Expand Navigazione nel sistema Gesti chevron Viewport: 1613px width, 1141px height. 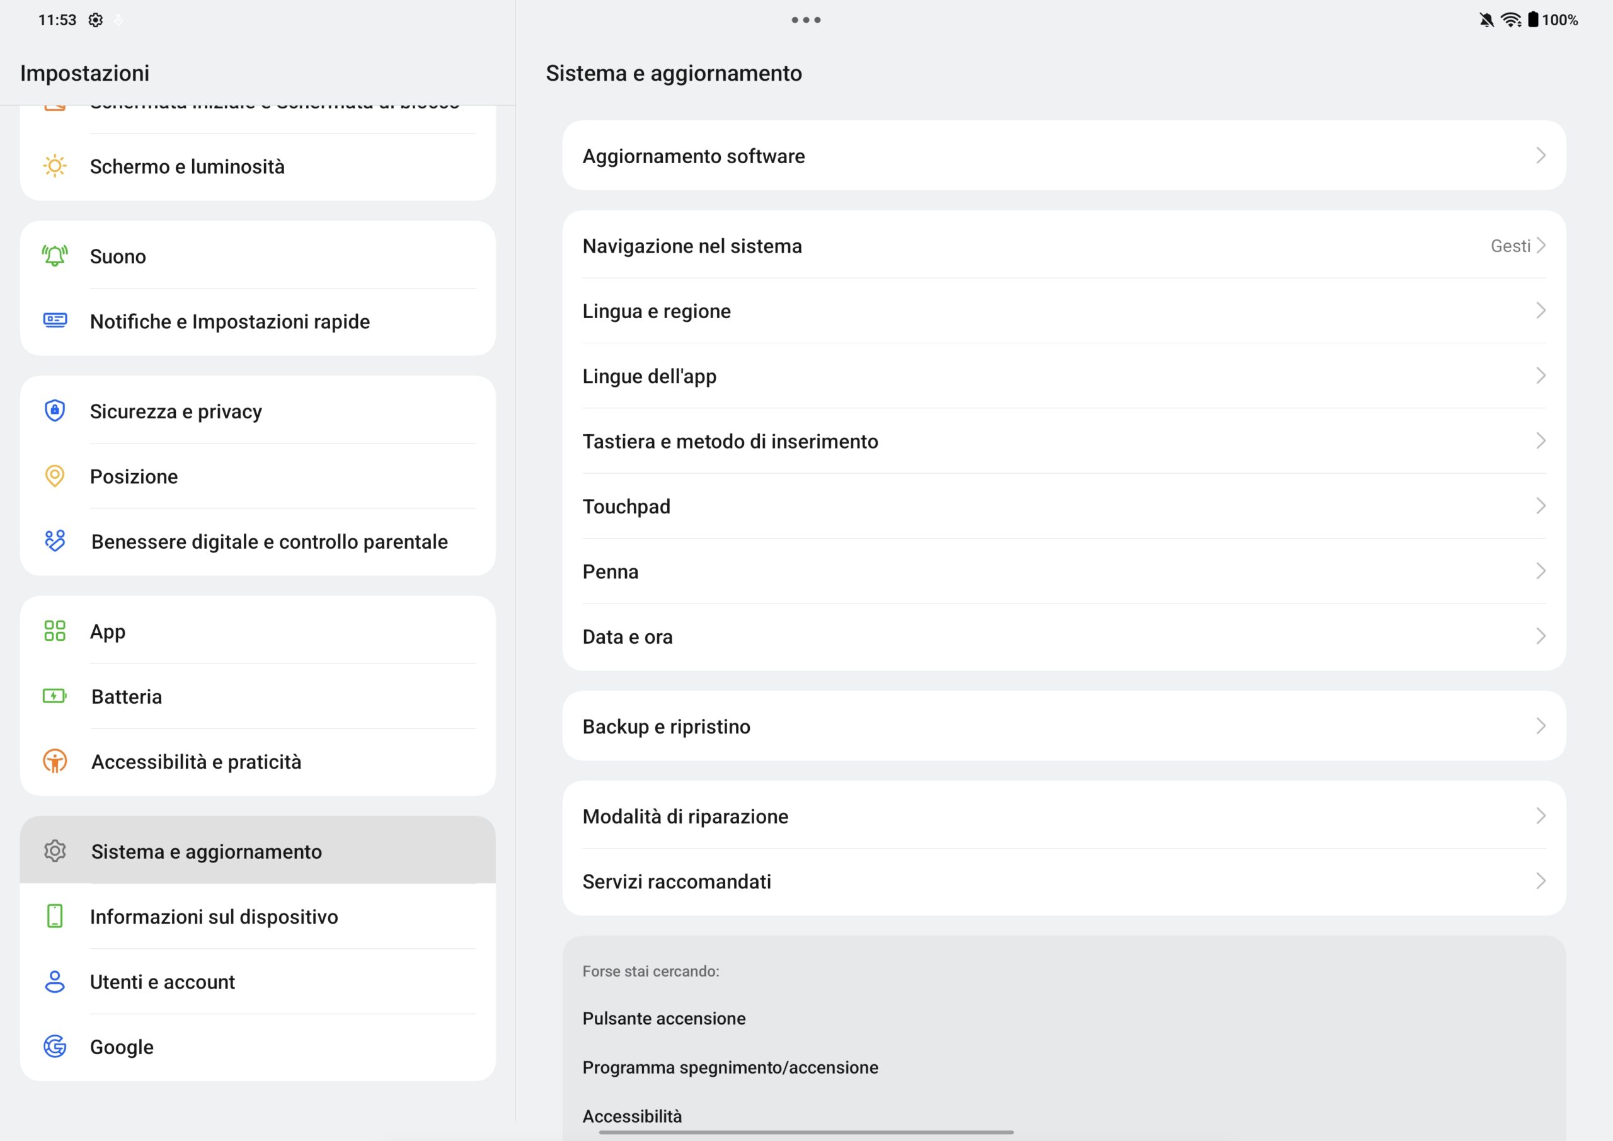[x=1541, y=245]
